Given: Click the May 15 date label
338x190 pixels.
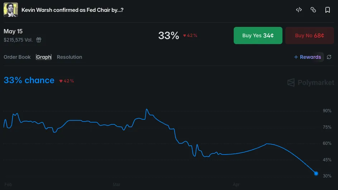Looking at the screenshot, I should tap(13, 32).
